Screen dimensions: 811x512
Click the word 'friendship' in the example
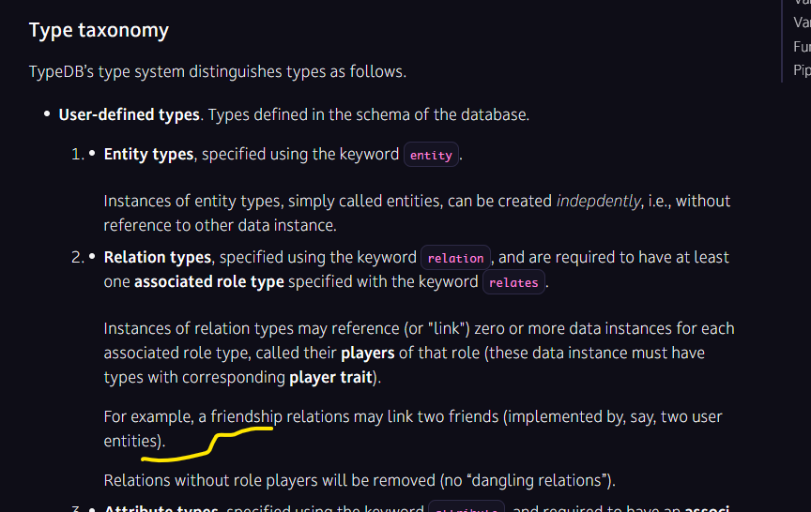click(x=246, y=416)
